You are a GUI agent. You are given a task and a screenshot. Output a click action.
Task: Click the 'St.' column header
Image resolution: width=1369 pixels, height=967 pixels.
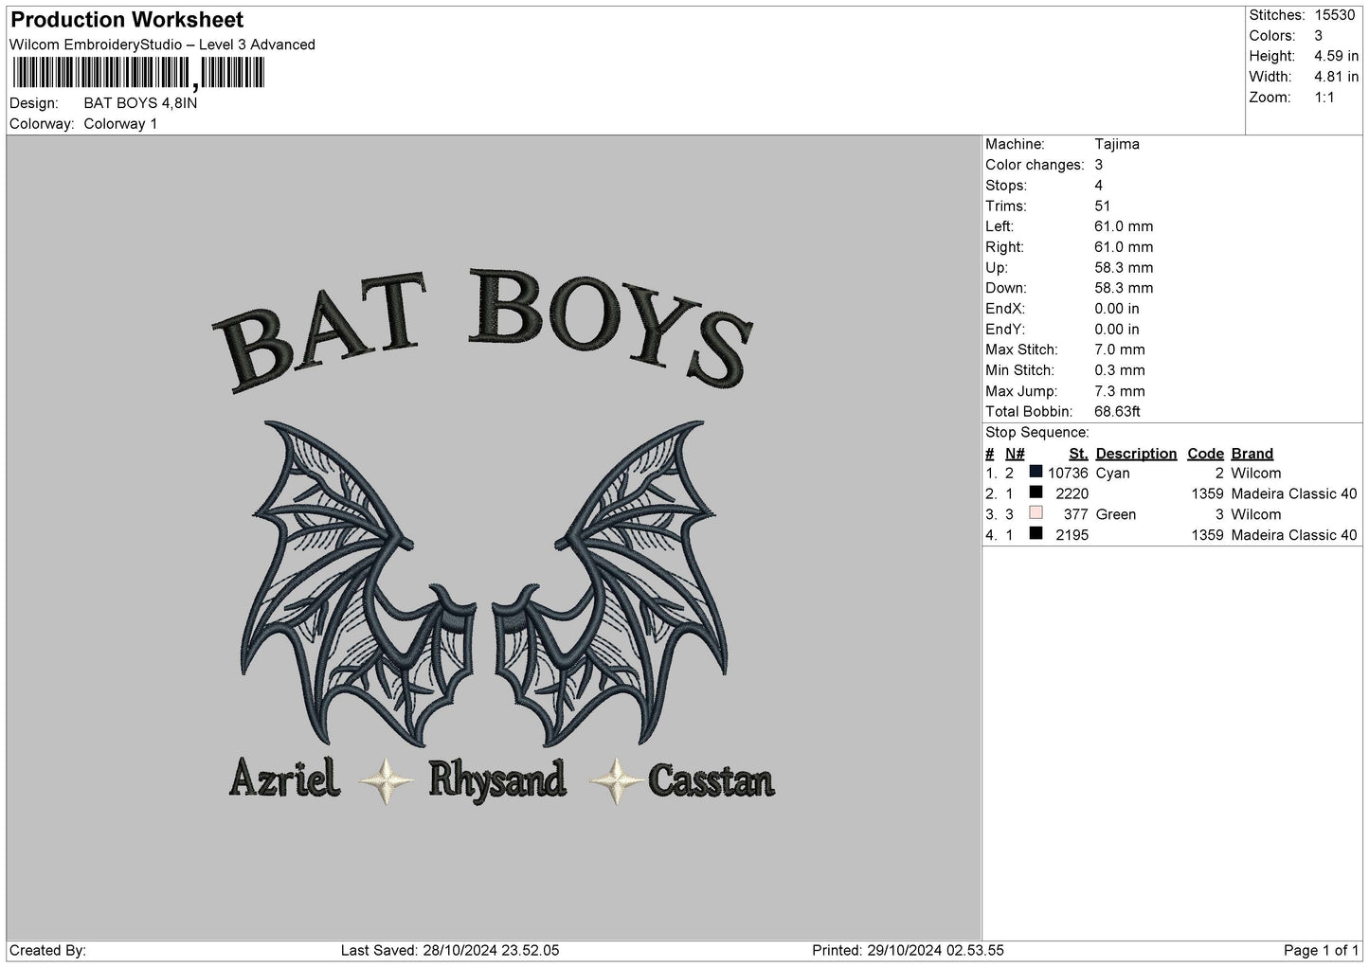click(x=1078, y=454)
